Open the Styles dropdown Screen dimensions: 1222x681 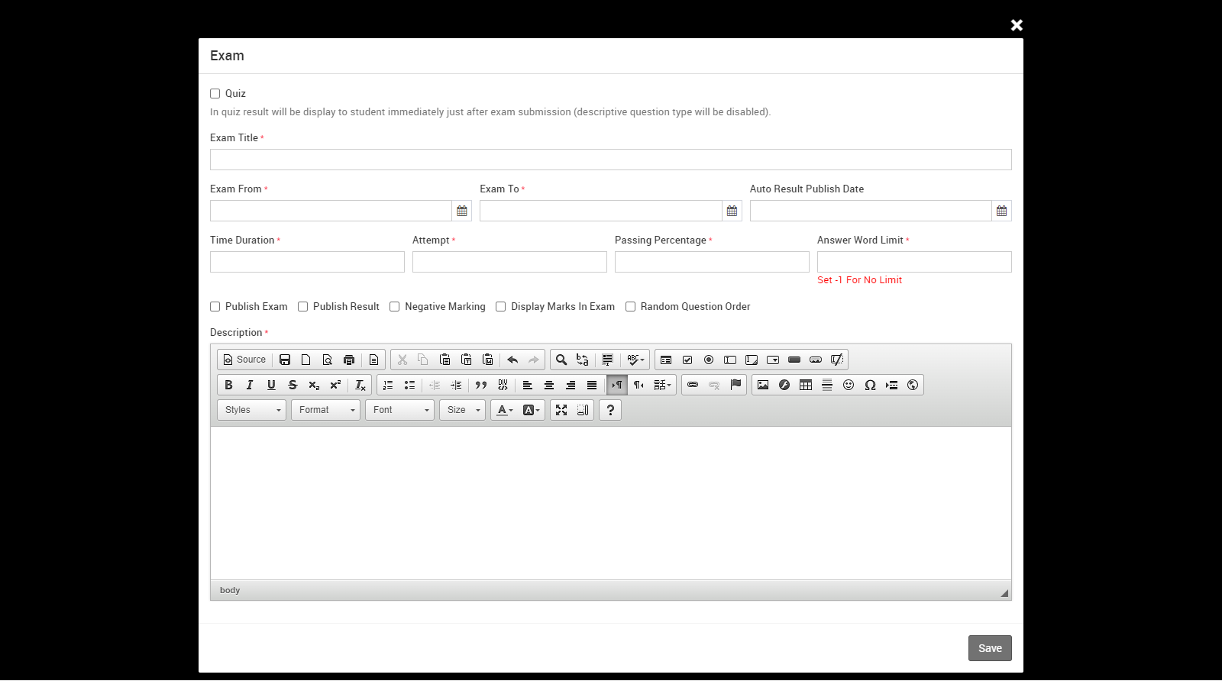252,410
